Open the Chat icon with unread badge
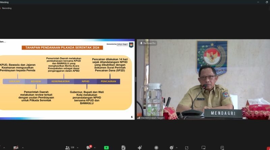Screen dimensions: 270x150 click(89, 148)
